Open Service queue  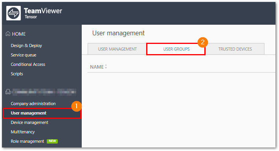[24, 55]
